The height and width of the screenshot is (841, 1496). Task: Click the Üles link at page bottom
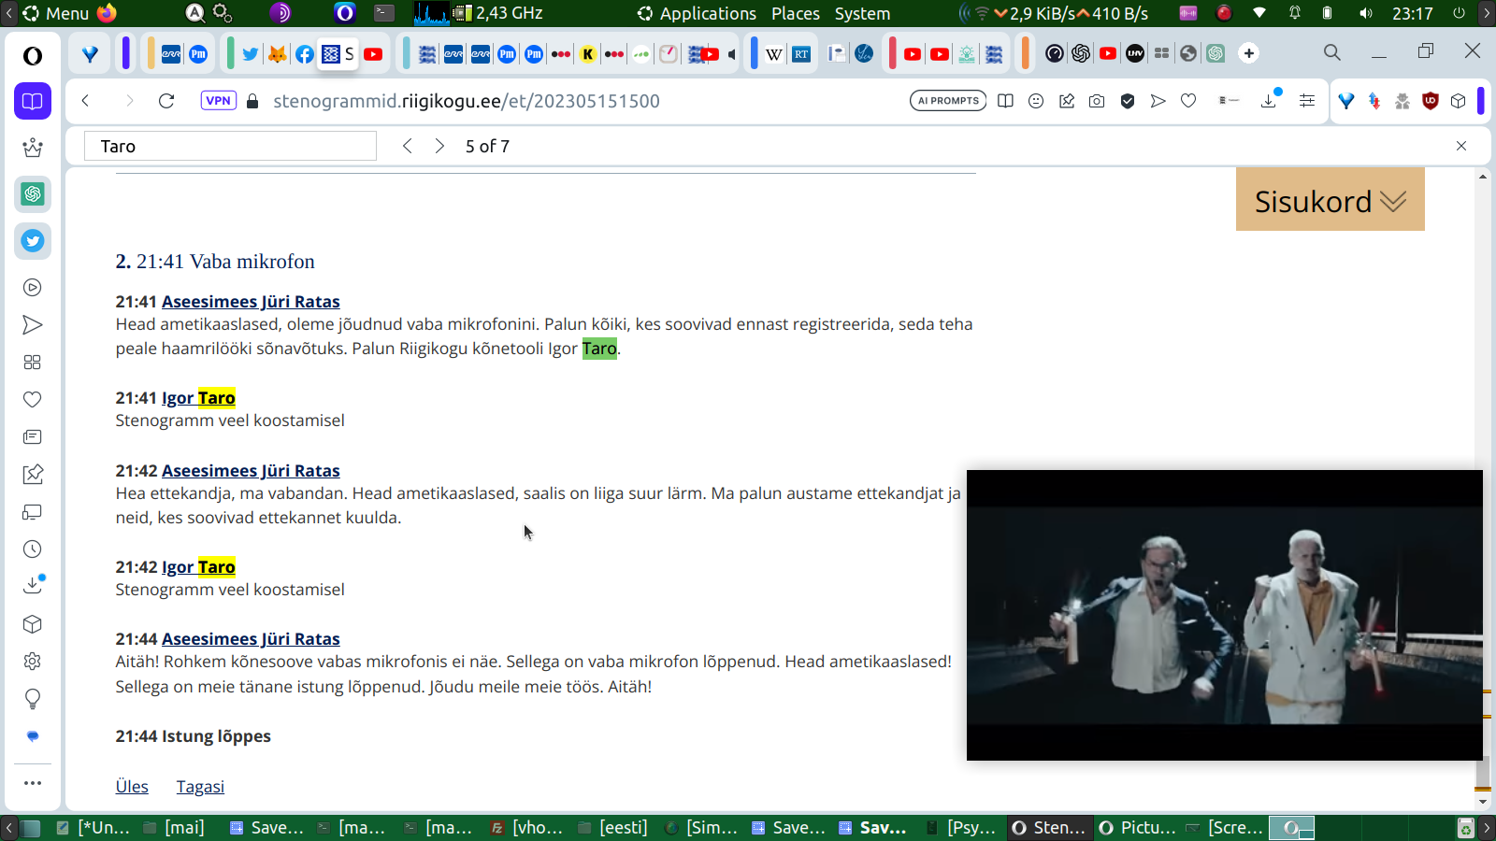[132, 787]
